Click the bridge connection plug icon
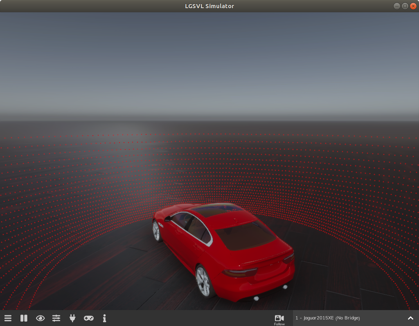The height and width of the screenshot is (326, 419). pyautogui.click(x=72, y=318)
